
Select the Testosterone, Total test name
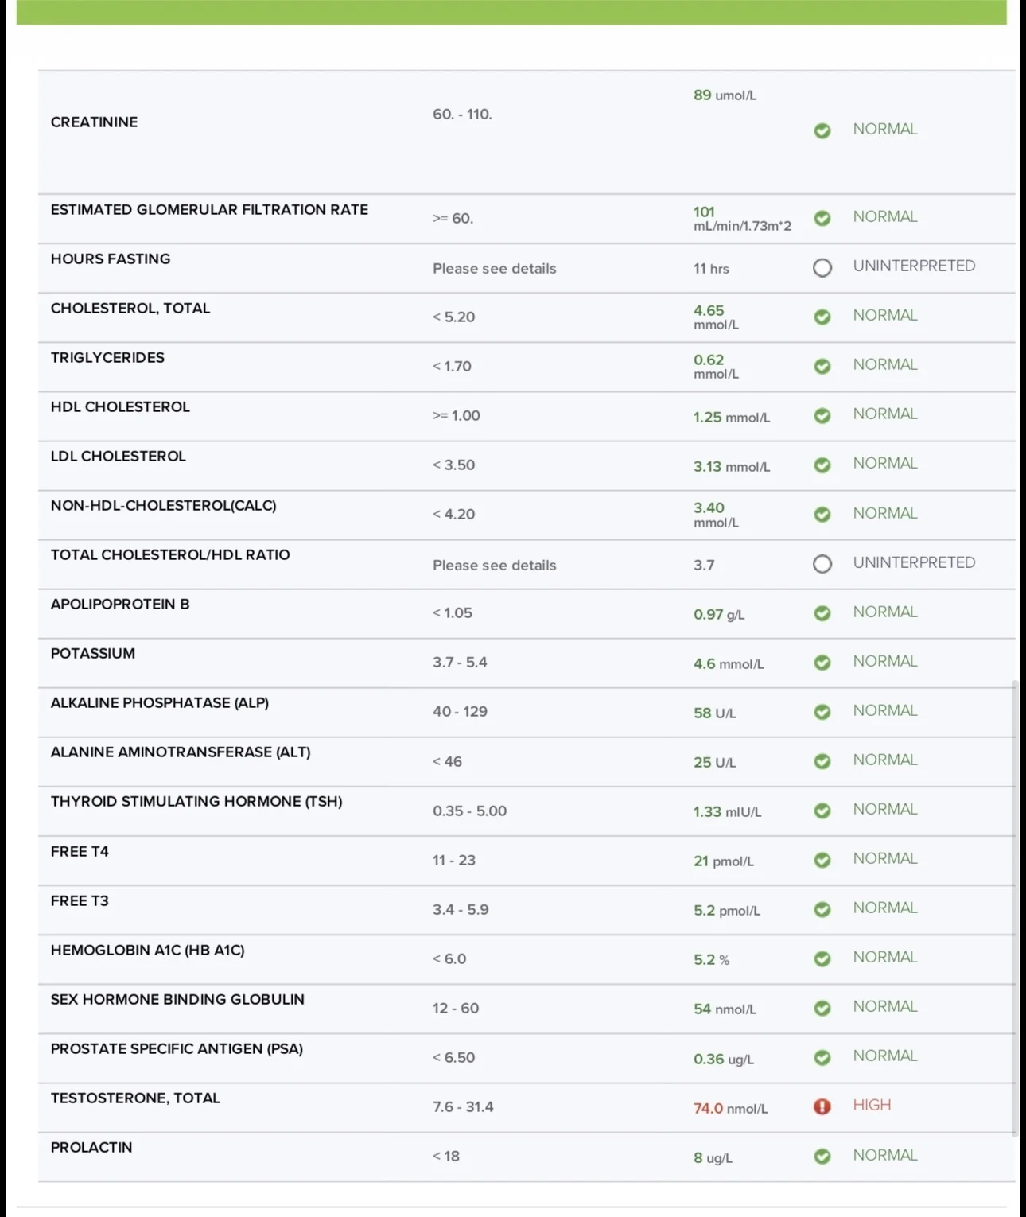(135, 1098)
